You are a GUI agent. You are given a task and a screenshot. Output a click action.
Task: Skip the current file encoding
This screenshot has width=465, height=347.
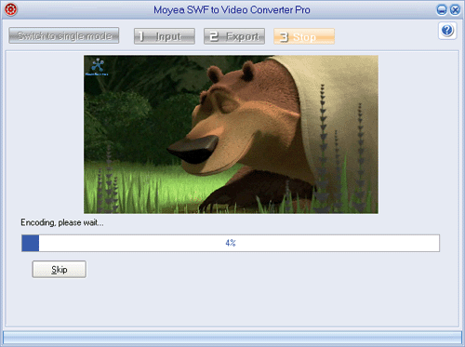pos(60,269)
